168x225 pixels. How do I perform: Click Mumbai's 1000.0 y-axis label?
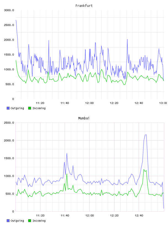click(x=9, y=176)
